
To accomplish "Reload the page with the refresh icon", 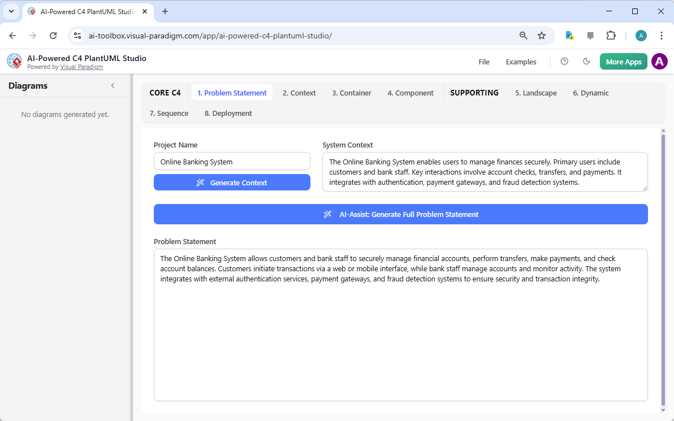I will click(x=53, y=35).
